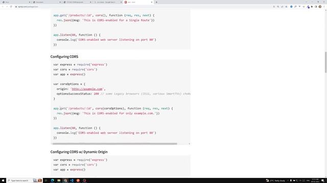
Task: Close the active npm cors tab
Action: 152,2
